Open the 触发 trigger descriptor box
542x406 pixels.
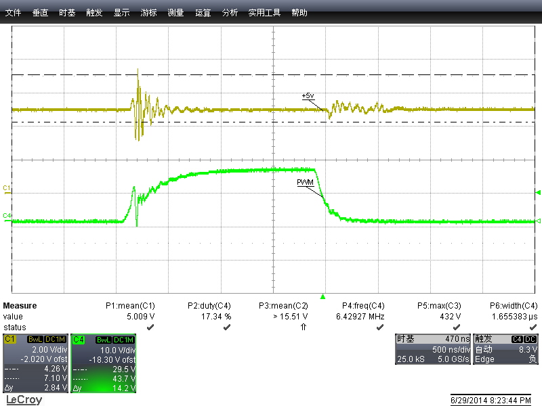click(505, 349)
